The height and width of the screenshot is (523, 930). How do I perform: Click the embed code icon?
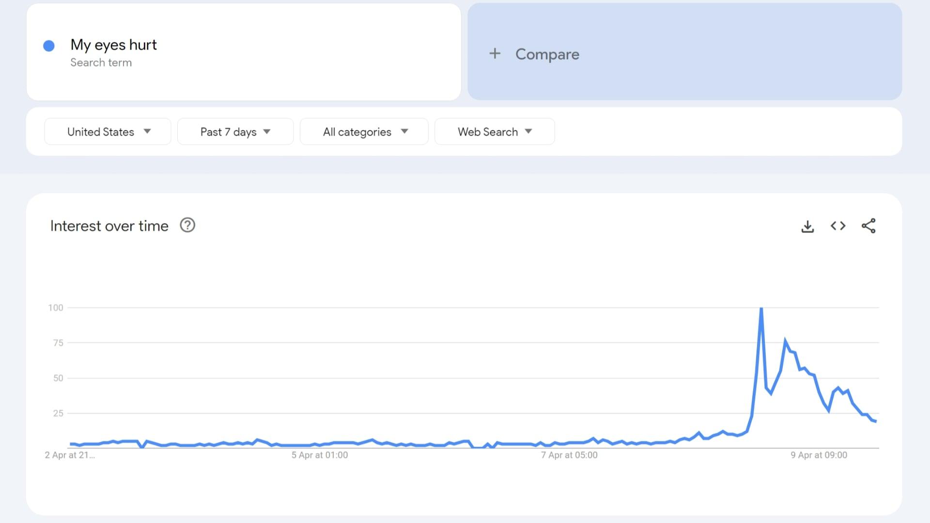click(x=838, y=225)
